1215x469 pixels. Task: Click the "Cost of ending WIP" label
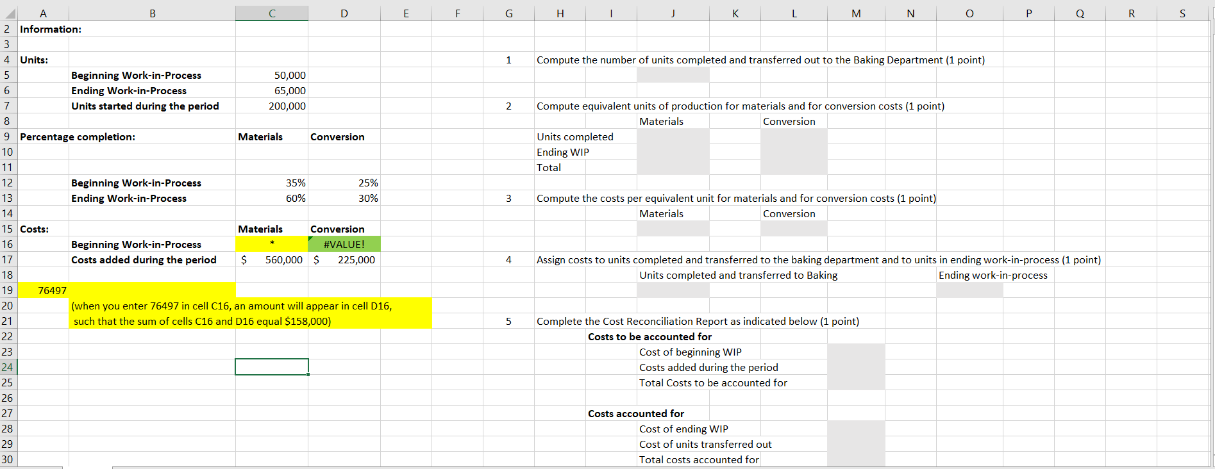683,429
